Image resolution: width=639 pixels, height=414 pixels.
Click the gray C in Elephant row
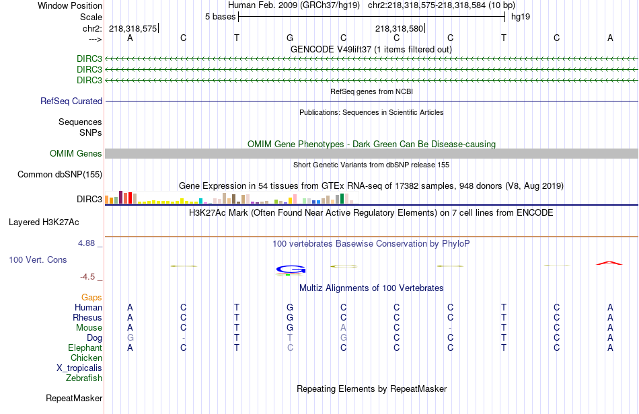tap(290, 347)
